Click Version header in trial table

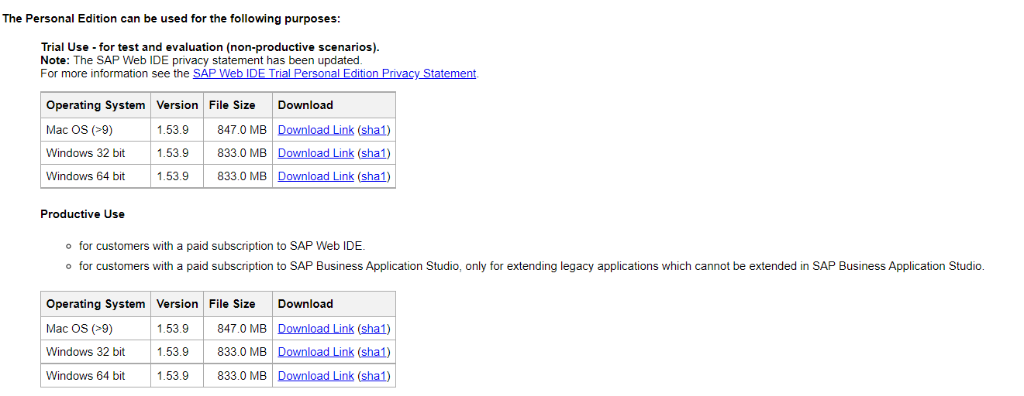tap(178, 105)
